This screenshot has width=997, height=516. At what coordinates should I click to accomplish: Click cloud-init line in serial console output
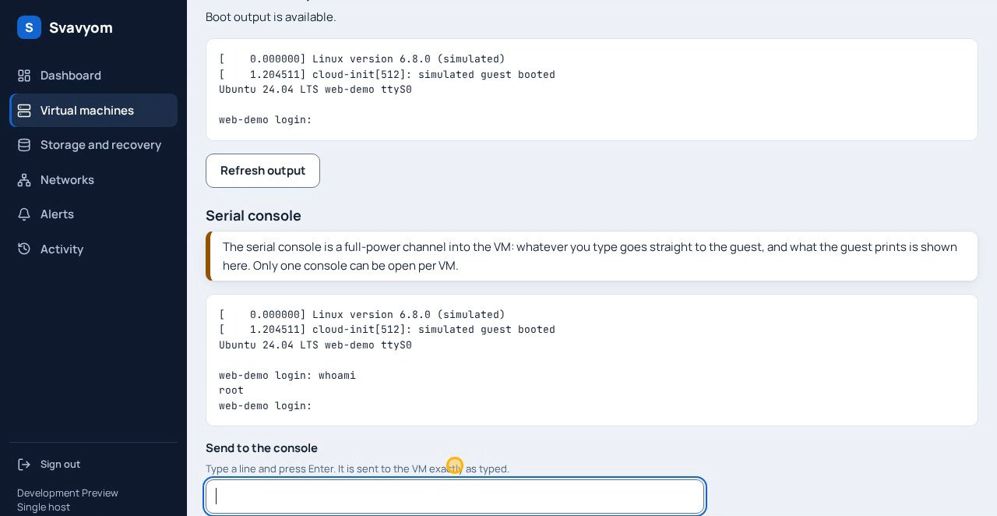point(387,330)
